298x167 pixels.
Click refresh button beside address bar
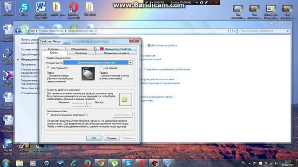[233, 31]
